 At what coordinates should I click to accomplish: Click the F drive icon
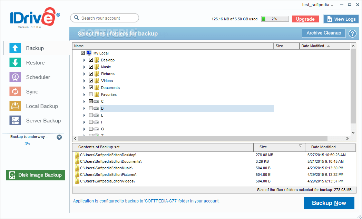(97, 122)
